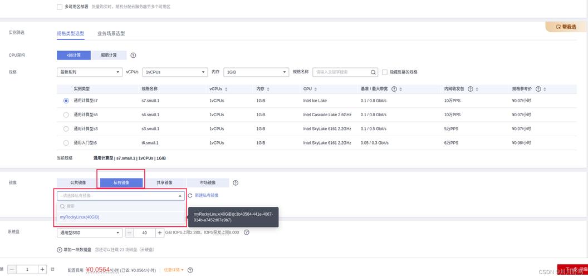The image size is (588, 278).
Task: Open 新建私有镜像 link
Action: [x=207, y=196]
